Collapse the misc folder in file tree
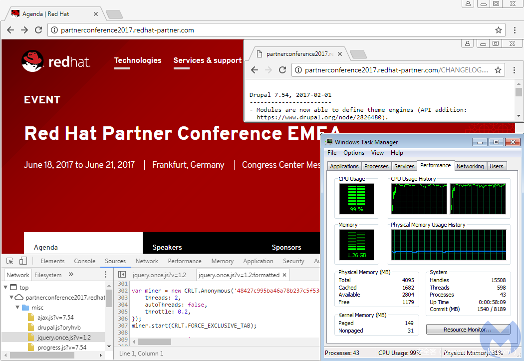524x361 pixels. coord(18,308)
